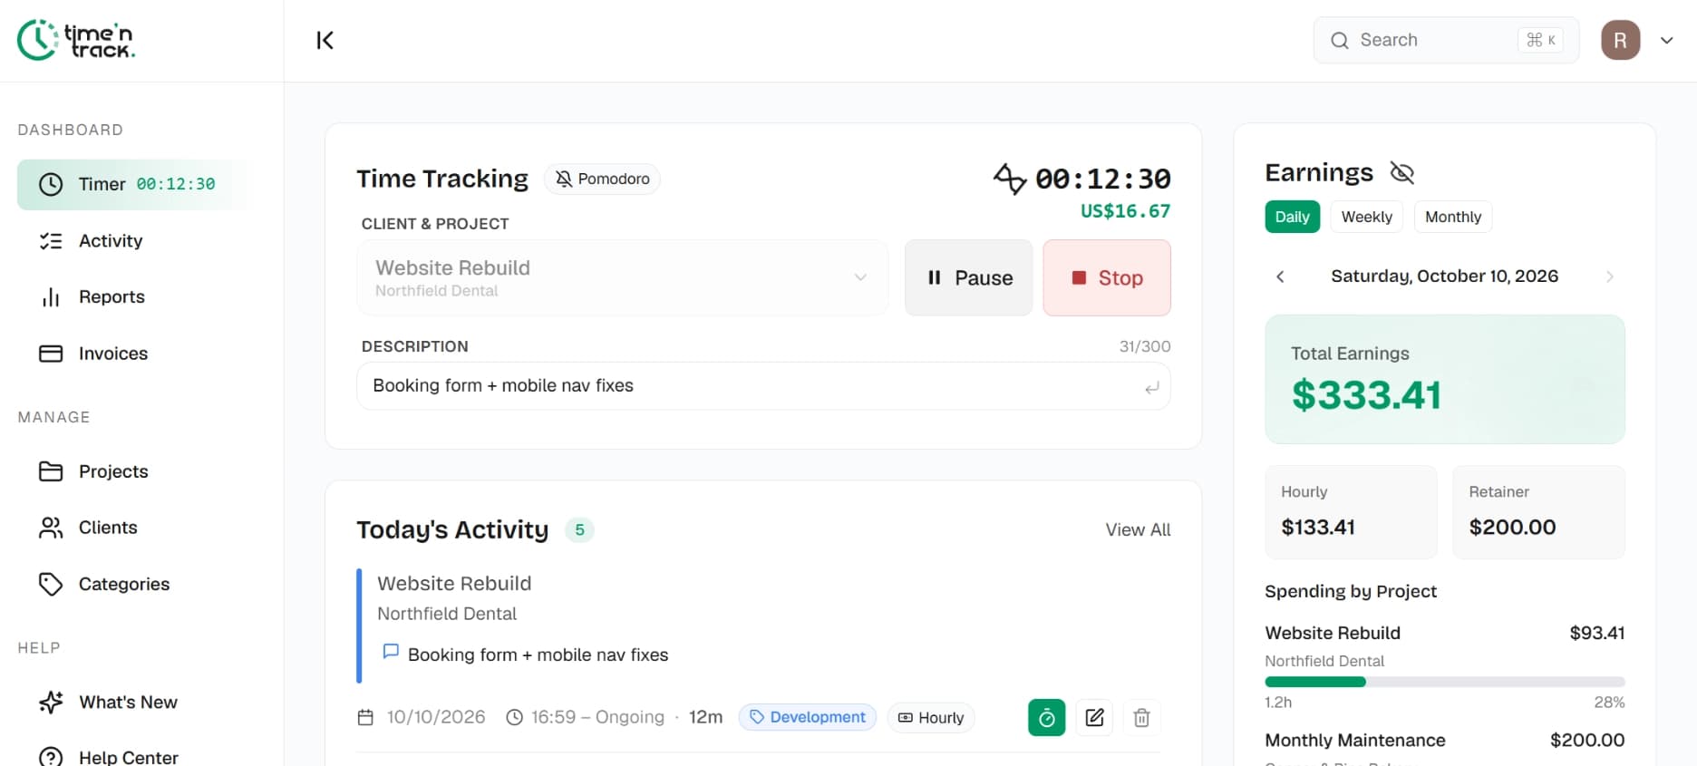Click the time'n track logo
The image size is (1697, 766).
click(76, 40)
